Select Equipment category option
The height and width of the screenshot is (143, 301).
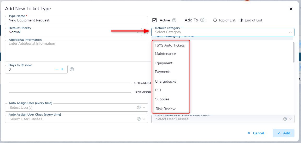pos(164,63)
